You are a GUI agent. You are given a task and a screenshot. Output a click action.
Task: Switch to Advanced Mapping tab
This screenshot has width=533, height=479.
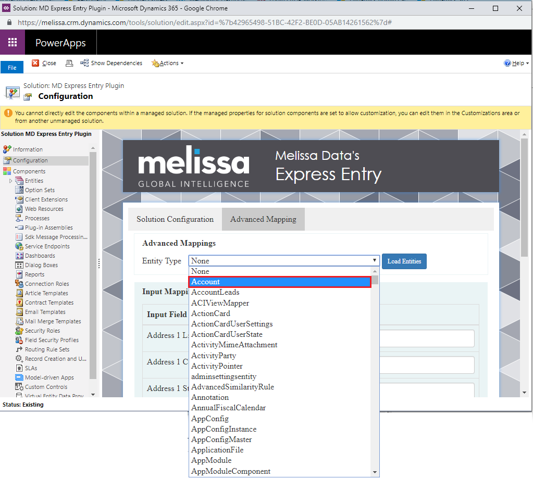click(263, 219)
